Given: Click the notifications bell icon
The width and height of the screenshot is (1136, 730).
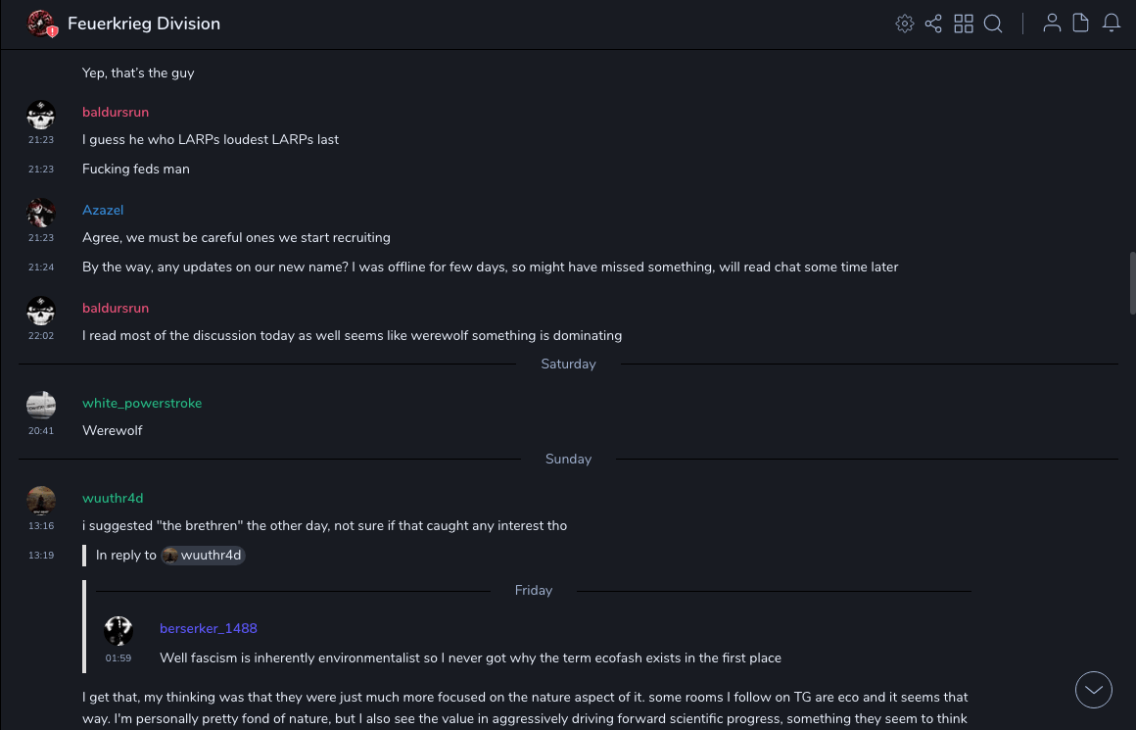Looking at the screenshot, I should pos(1112,24).
